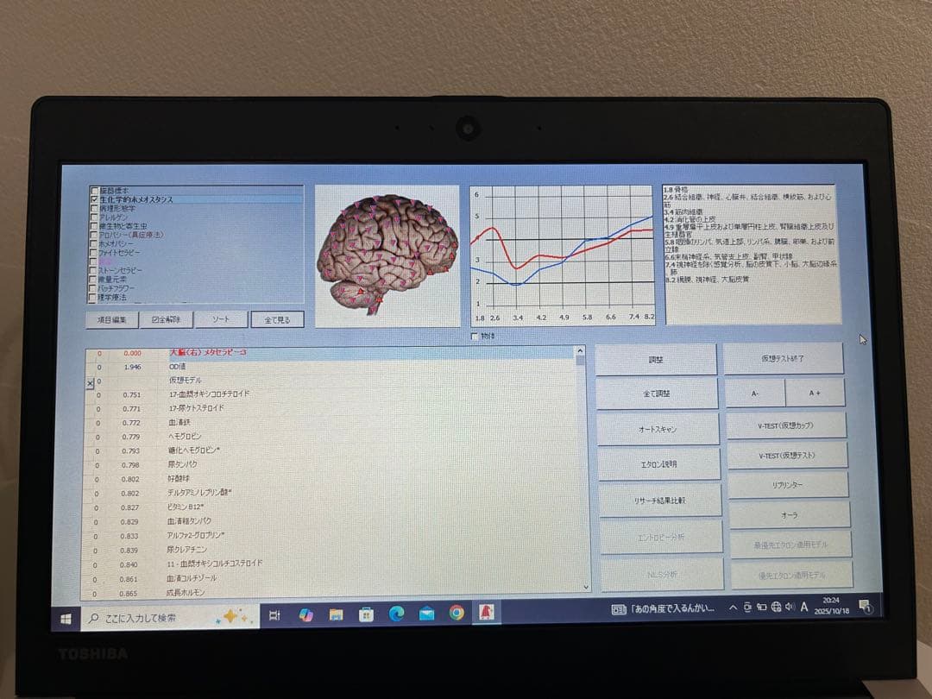Open the Microsoft Store taskbar icon
This screenshot has width=932, height=699.
(x=366, y=614)
